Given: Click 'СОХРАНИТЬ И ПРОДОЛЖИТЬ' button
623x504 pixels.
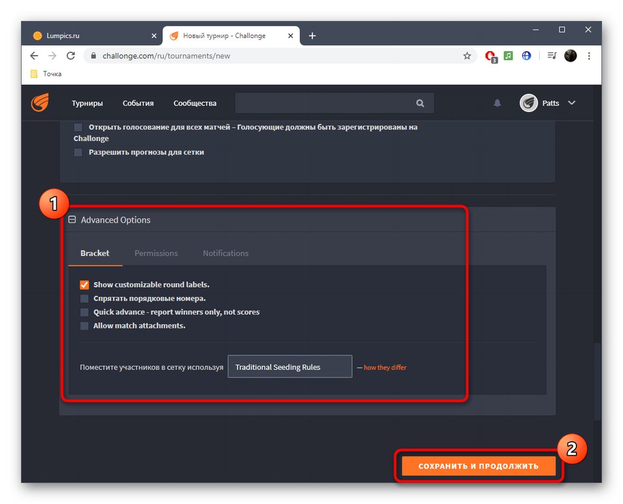Looking at the screenshot, I should click(478, 465).
